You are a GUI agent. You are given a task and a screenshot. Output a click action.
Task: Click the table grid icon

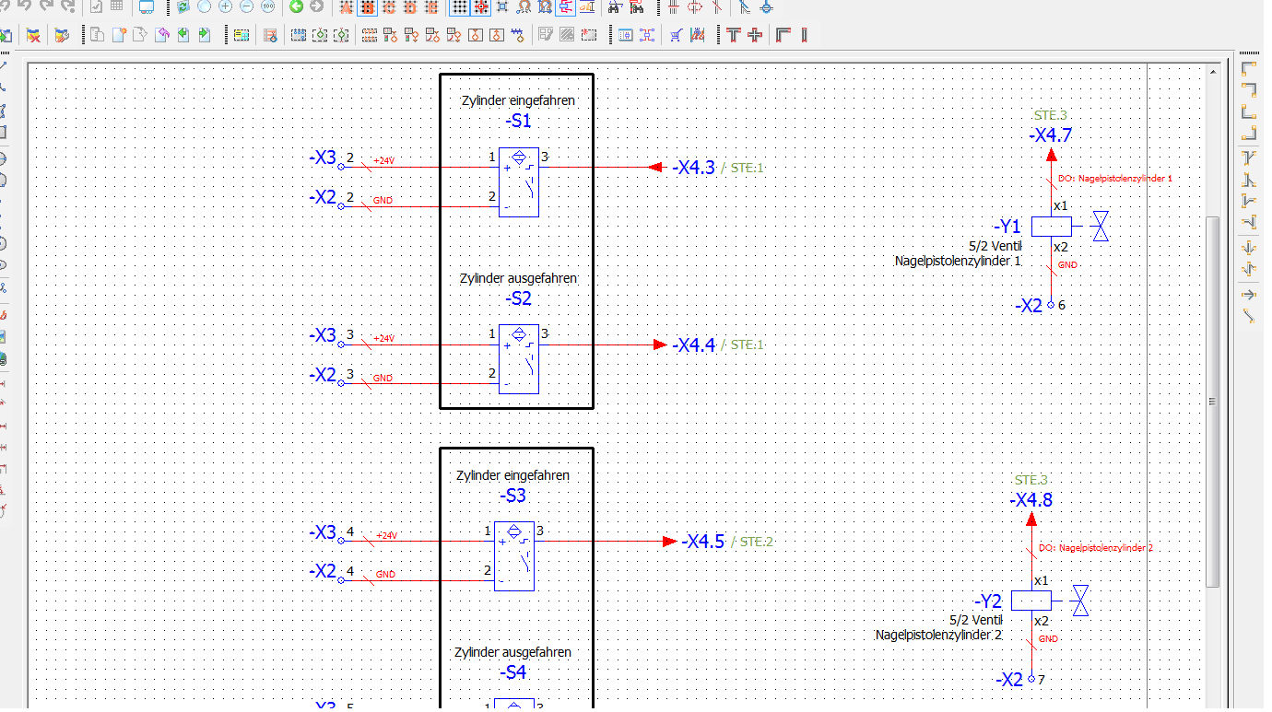[117, 6]
